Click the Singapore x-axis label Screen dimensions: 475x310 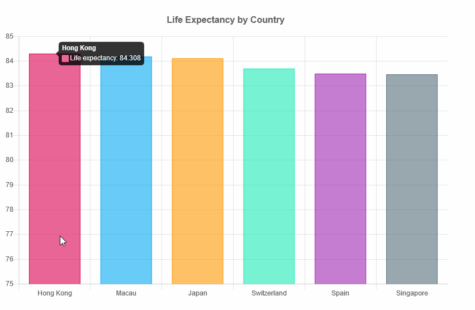pyautogui.click(x=412, y=293)
